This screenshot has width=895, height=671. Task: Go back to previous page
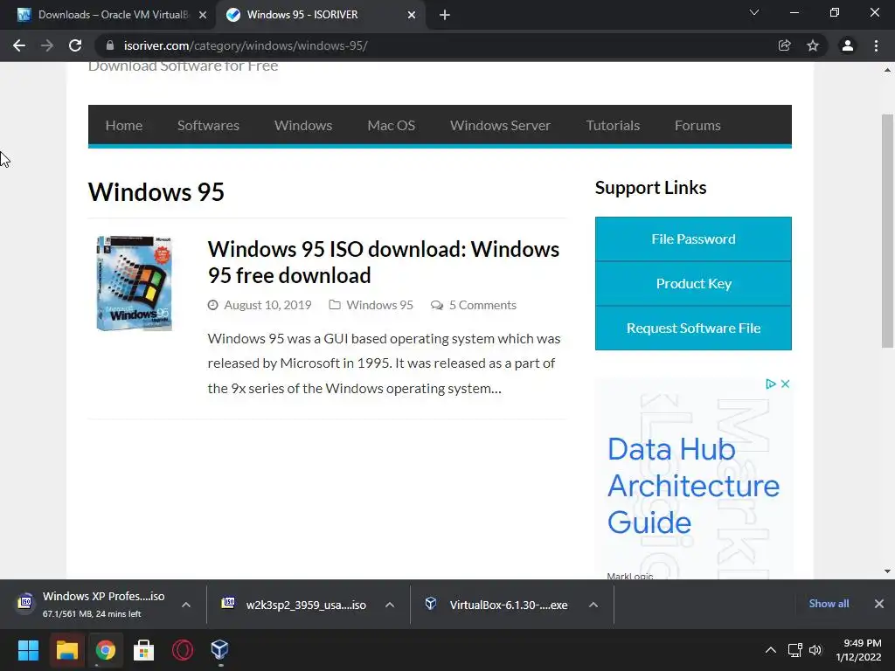tap(19, 45)
